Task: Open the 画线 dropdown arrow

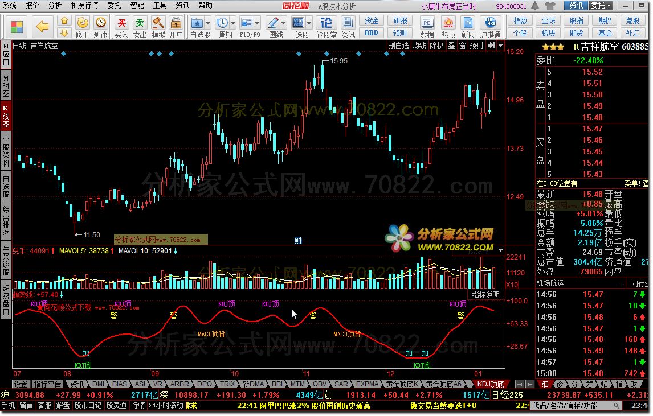Action: click(x=284, y=23)
